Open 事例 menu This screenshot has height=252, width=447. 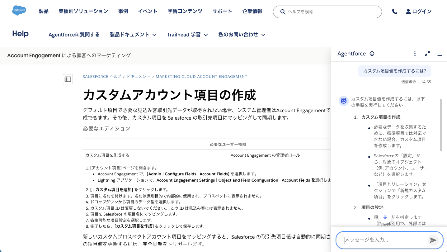coord(123,11)
